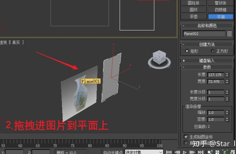Open the 透视 viewport label menu

coord(3,43)
